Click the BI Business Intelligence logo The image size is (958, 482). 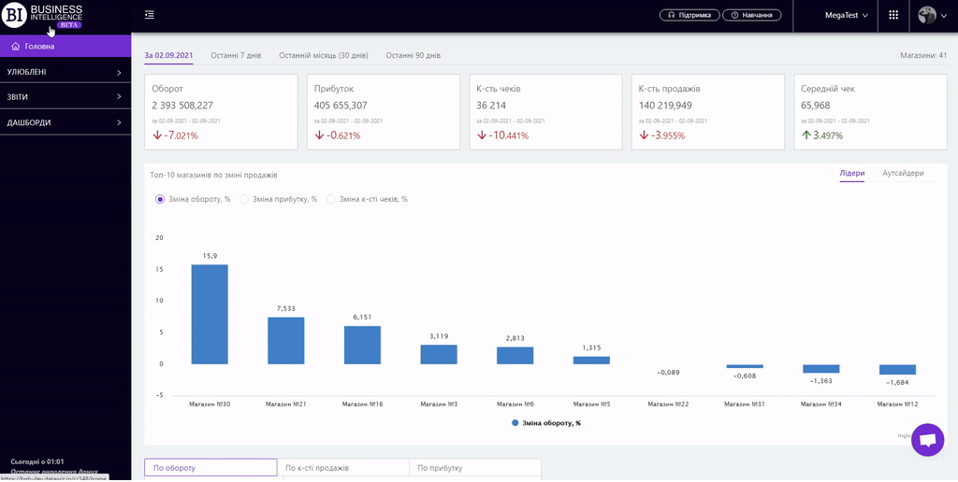[x=44, y=16]
